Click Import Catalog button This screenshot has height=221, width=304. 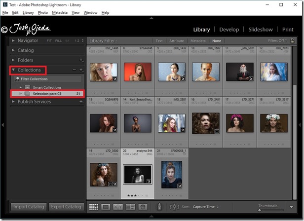point(29,207)
